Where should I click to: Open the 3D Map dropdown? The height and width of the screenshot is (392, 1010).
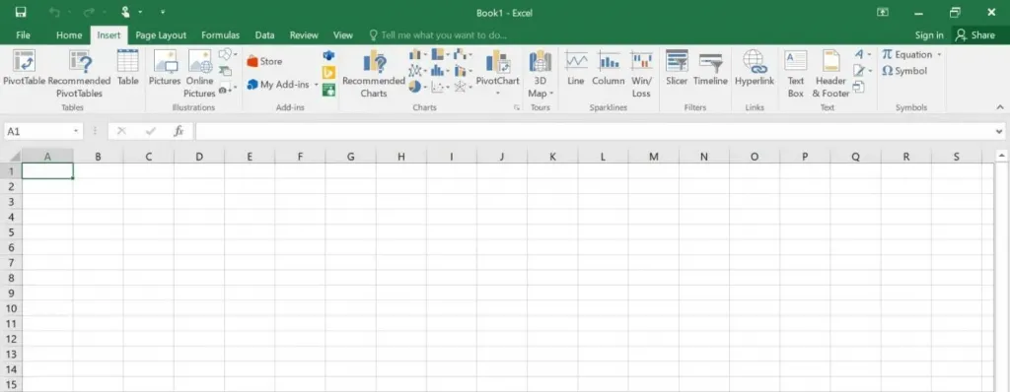coord(540,74)
